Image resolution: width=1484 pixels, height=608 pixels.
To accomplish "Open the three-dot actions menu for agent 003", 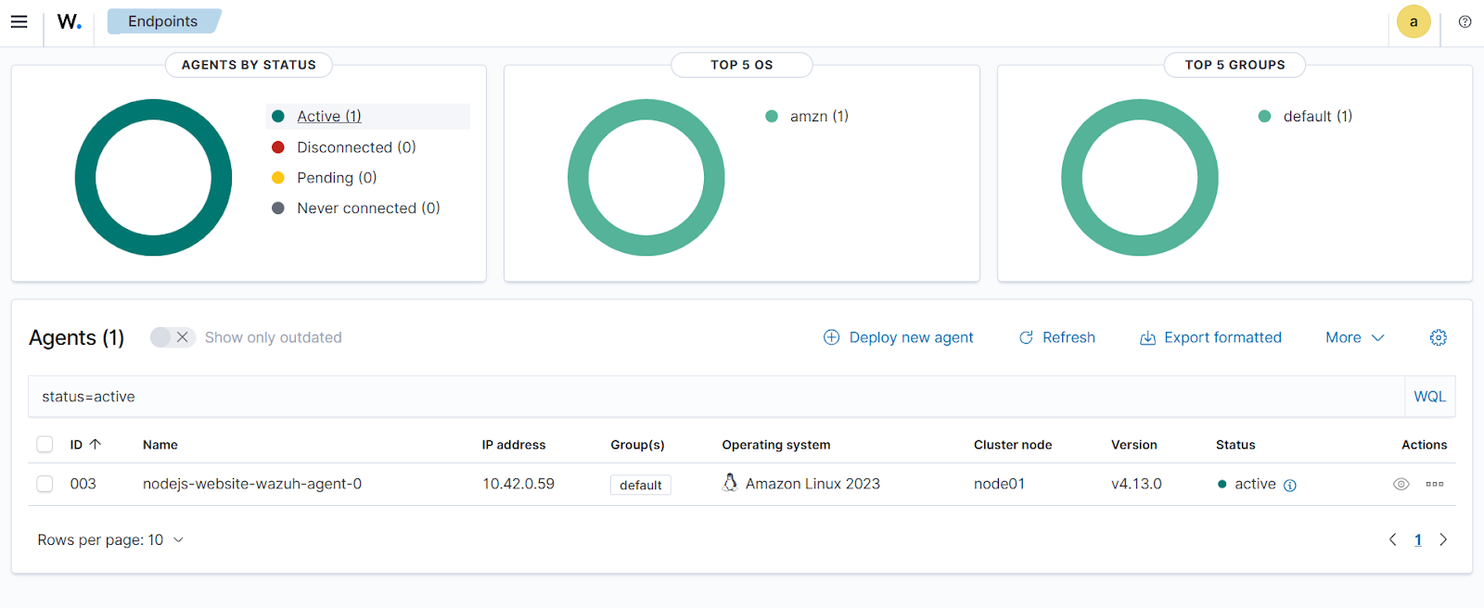I will [1434, 484].
